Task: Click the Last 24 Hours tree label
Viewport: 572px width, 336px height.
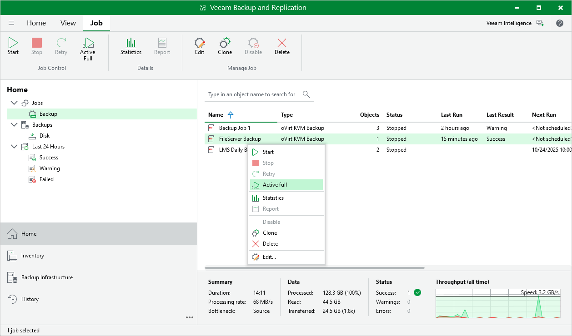Action: pyautogui.click(x=48, y=147)
